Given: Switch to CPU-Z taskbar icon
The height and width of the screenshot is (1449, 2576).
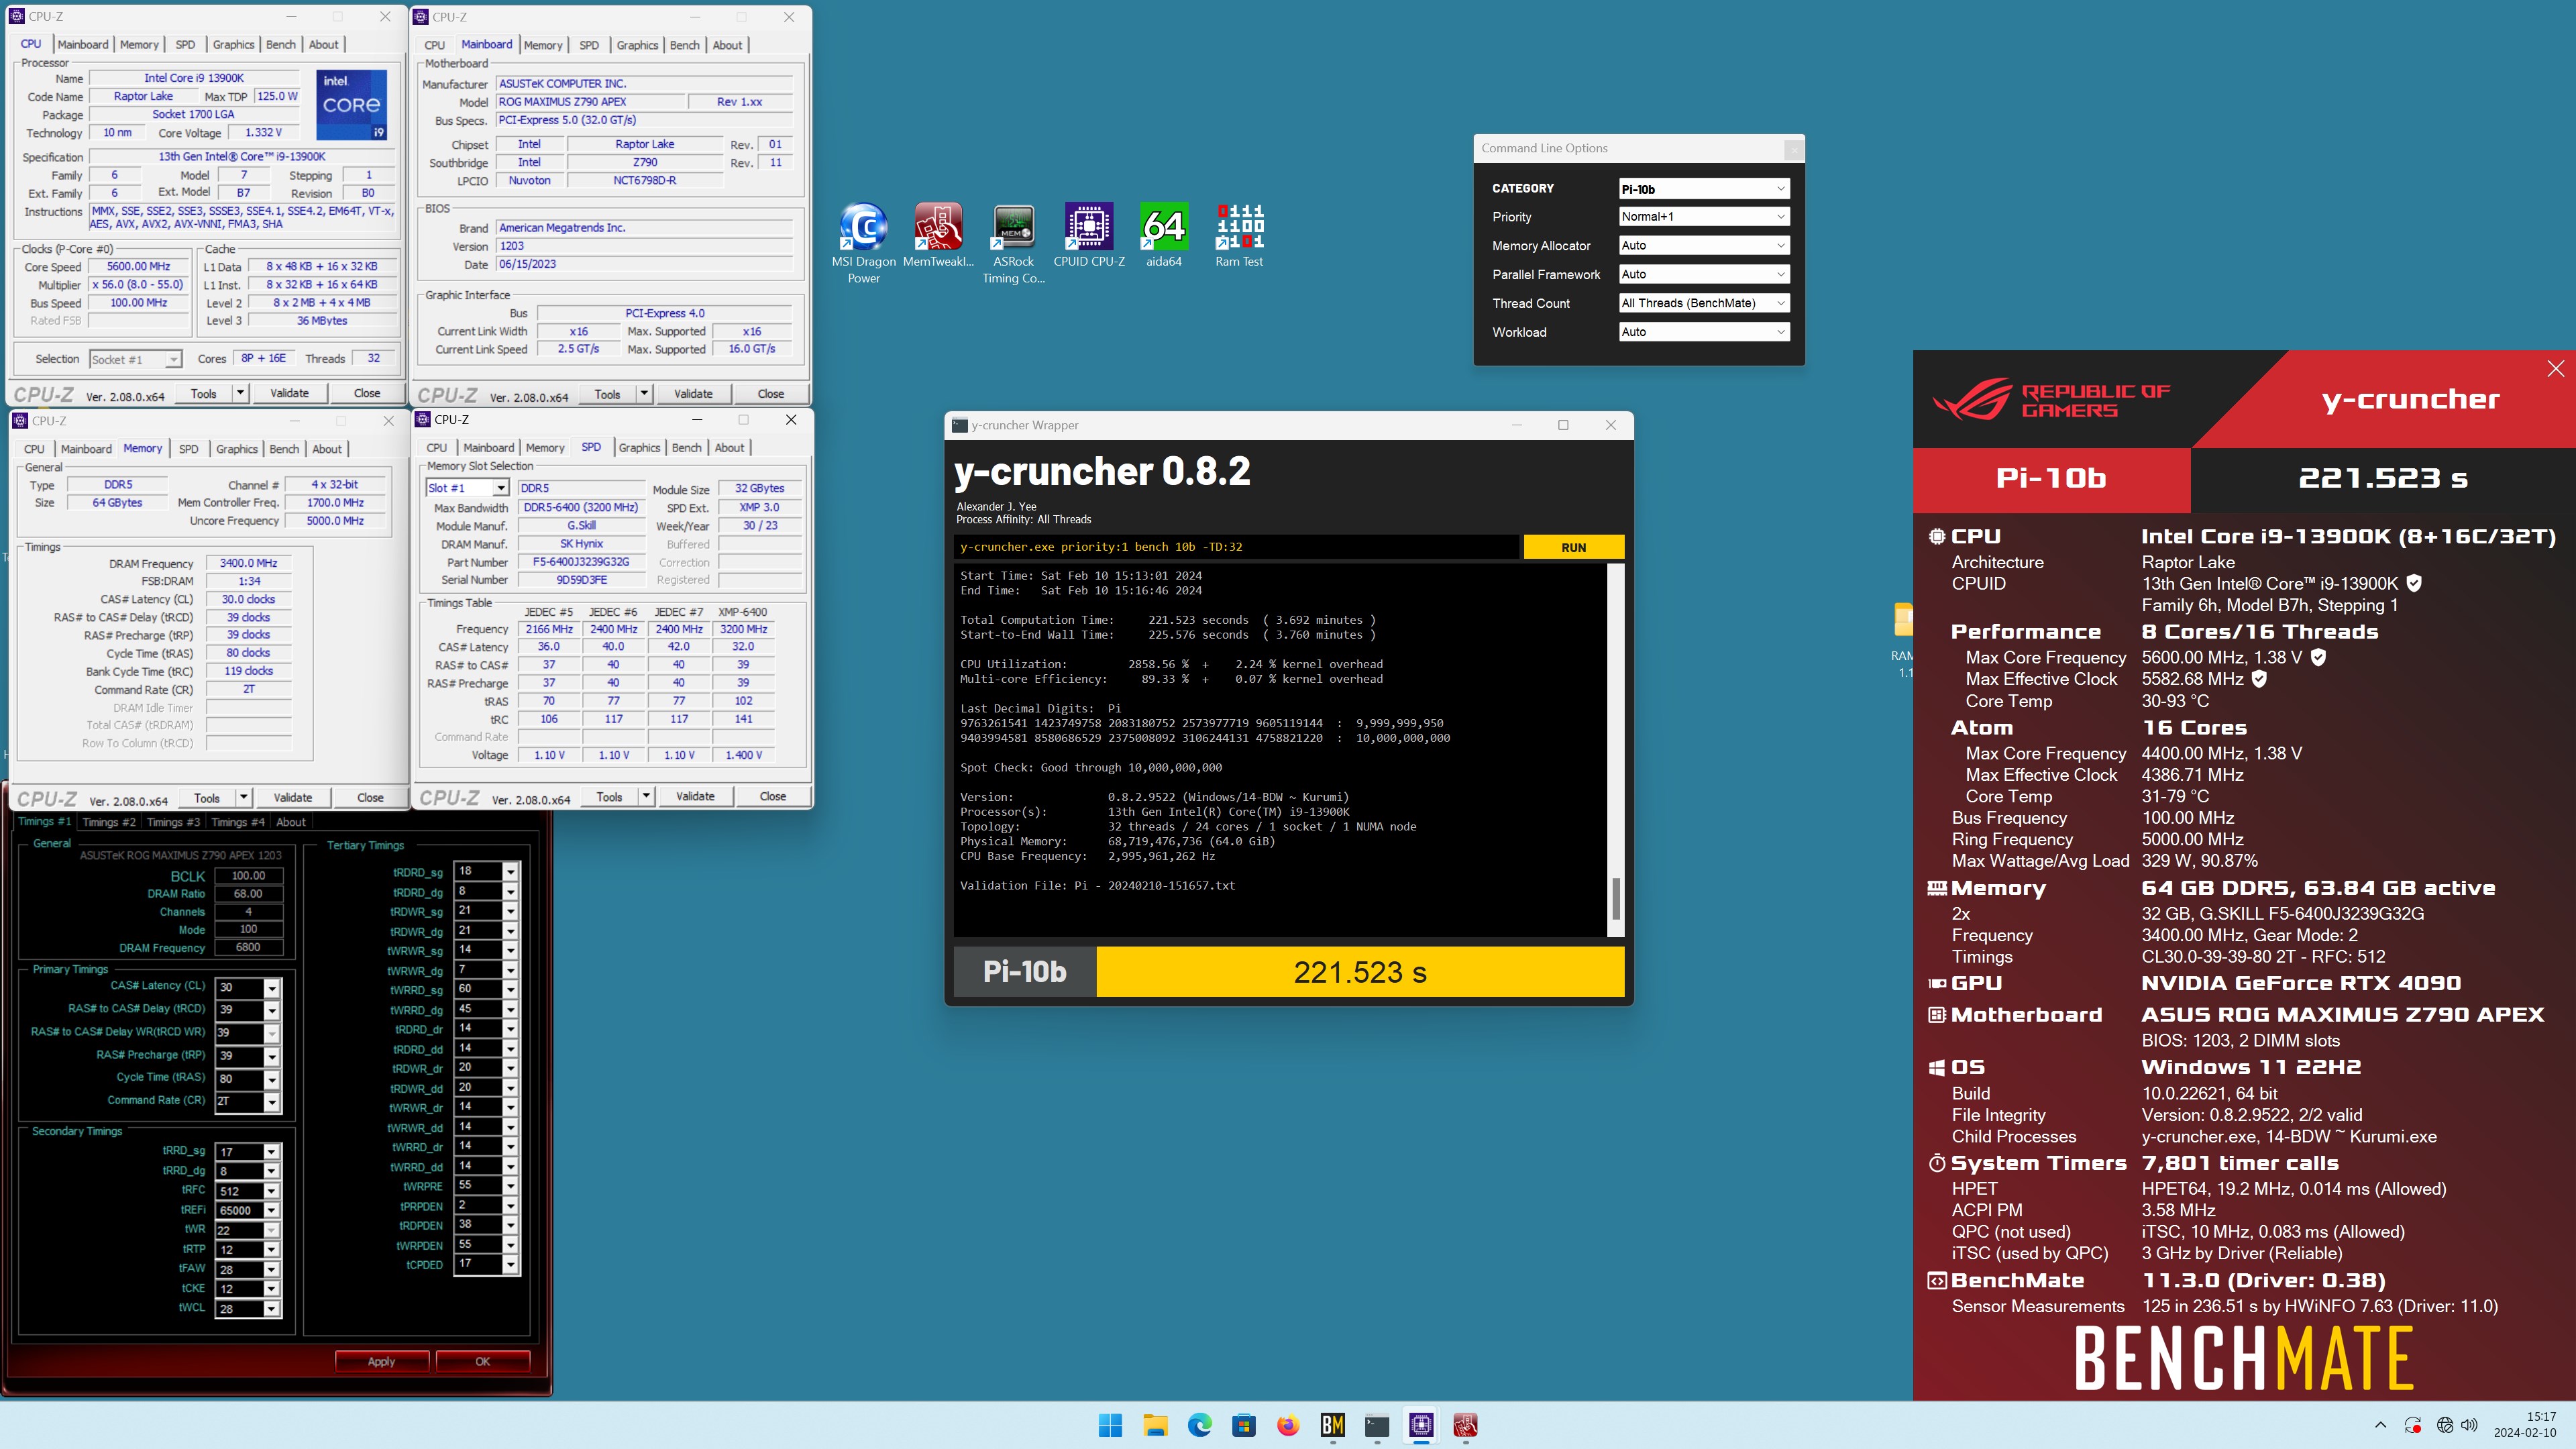Looking at the screenshot, I should (x=1421, y=1425).
